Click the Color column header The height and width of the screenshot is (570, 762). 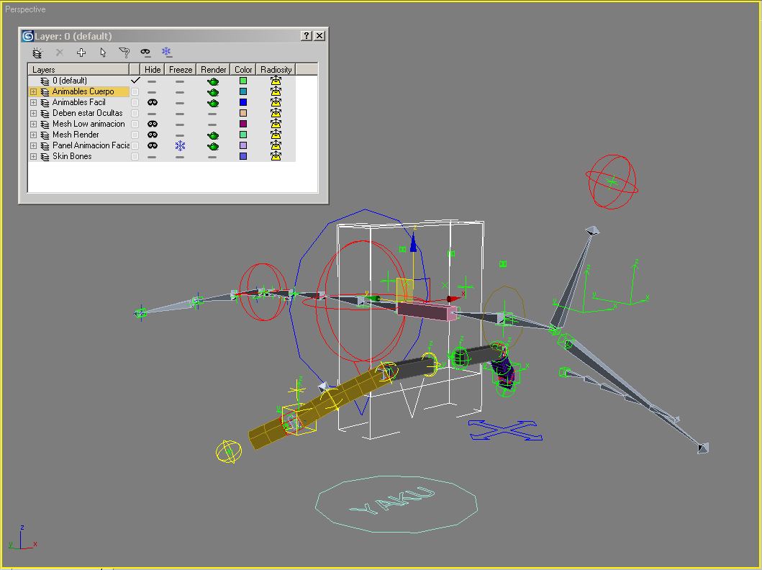[243, 70]
